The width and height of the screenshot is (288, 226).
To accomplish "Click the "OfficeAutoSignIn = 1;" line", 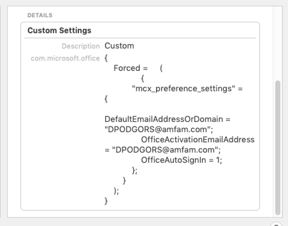I will pyautogui.click(x=182, y=160).
